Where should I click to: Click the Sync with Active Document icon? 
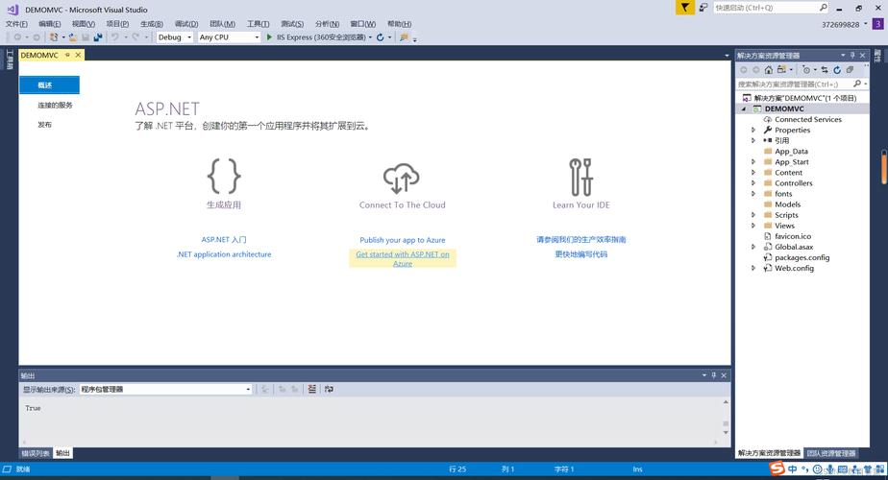825,70
